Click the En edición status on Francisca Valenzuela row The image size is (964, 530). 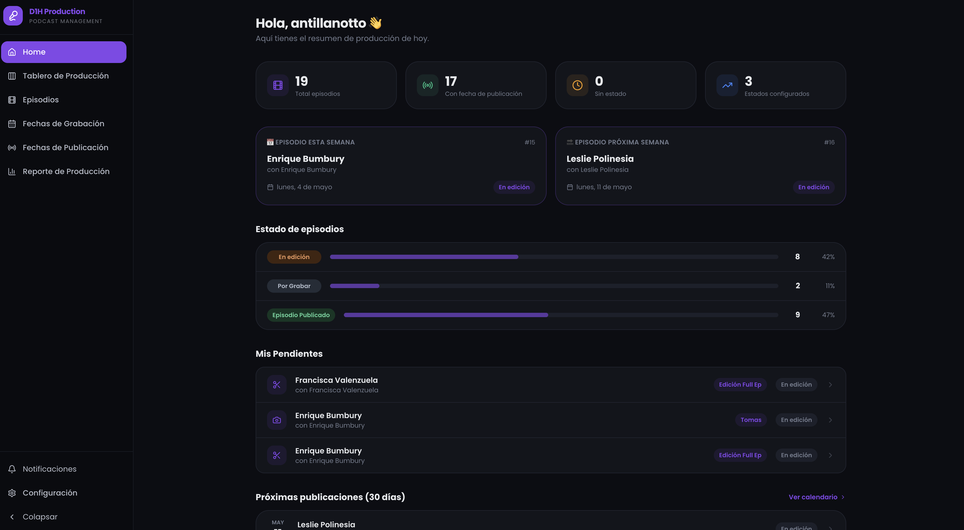796,385
